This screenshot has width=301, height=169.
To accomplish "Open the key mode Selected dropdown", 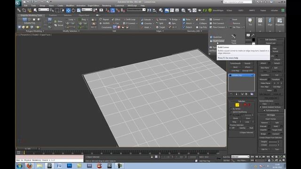I will tap(240, 157).
